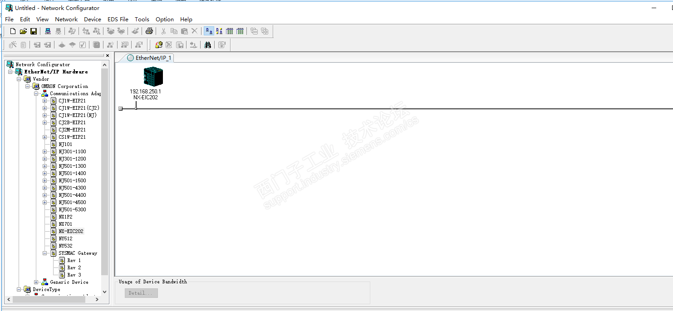
Task: Click the DeviceType folder icon
Action: 27,289
